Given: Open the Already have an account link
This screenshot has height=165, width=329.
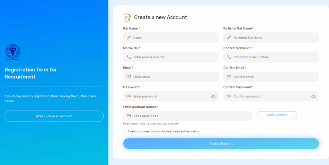Looking at the screenshot, I should (54, 116).
